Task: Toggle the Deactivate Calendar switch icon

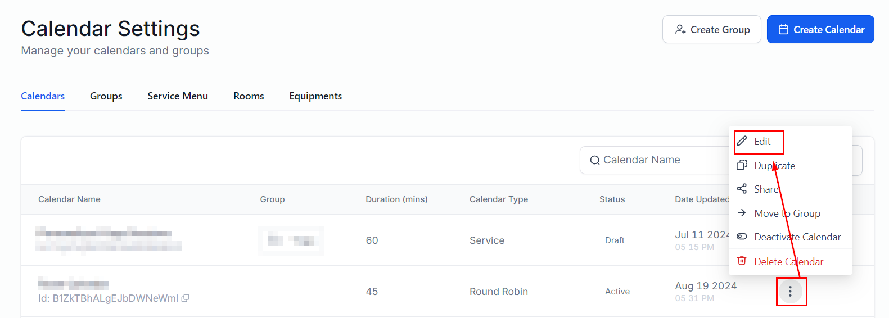Action: click(x=742, y=237)
